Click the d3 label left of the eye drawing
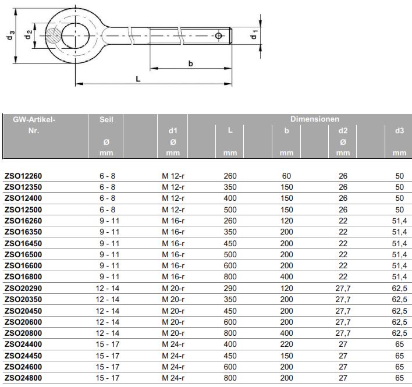The height and width of the screenshot is (387, 412). [x=11, y=36]
